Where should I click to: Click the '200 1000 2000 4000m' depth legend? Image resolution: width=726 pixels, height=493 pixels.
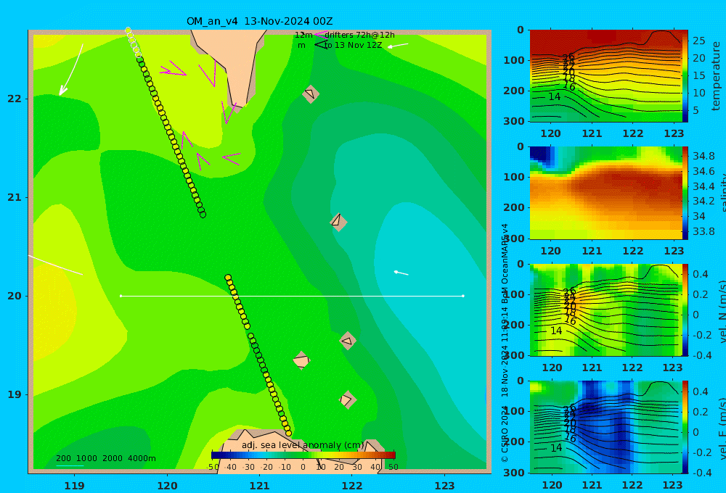(x=105, y=458)
